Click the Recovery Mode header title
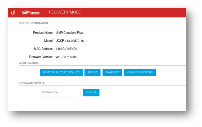202x127 pixels. click(x=65, y=12)
